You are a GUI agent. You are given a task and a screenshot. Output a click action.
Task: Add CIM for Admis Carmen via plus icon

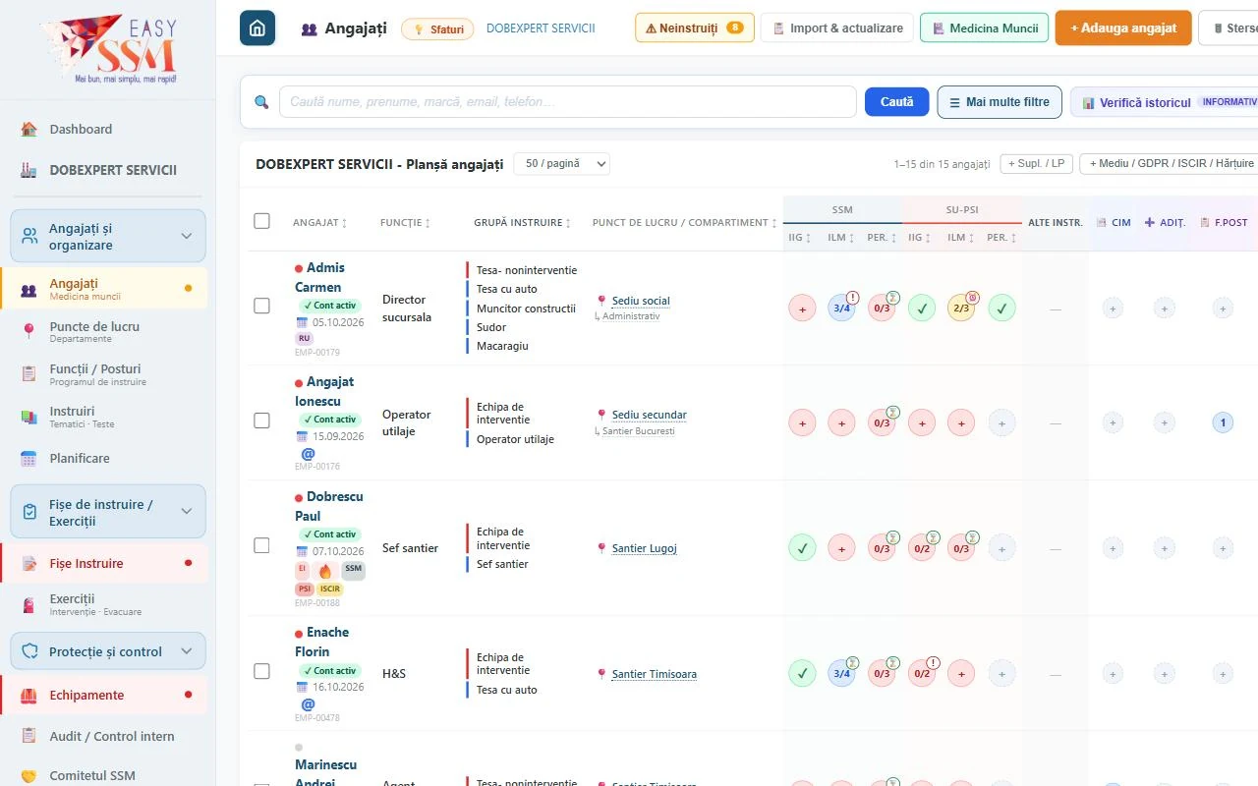(1113, 309)
